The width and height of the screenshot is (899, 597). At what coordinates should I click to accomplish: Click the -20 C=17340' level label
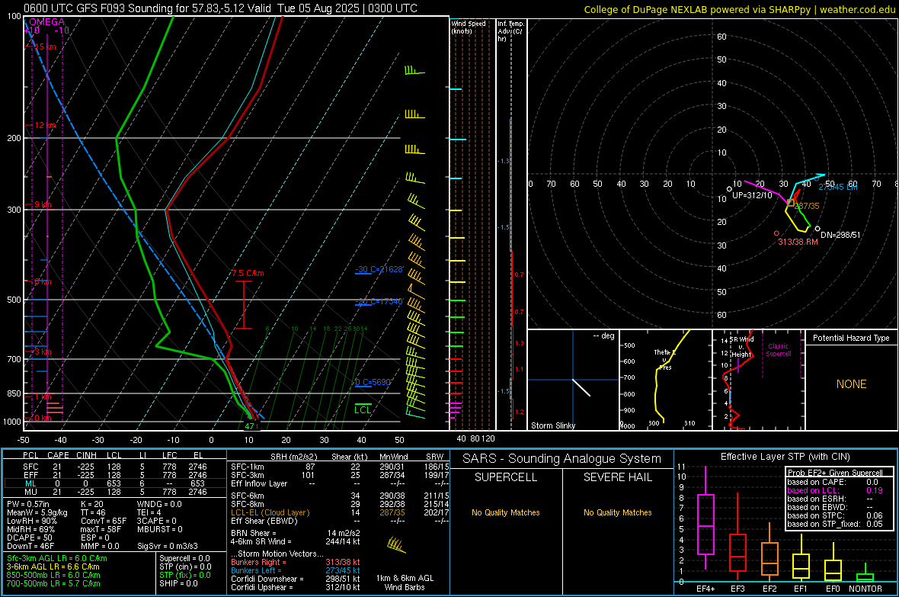379,301
